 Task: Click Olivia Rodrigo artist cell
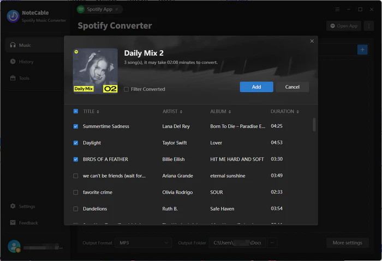177,192
